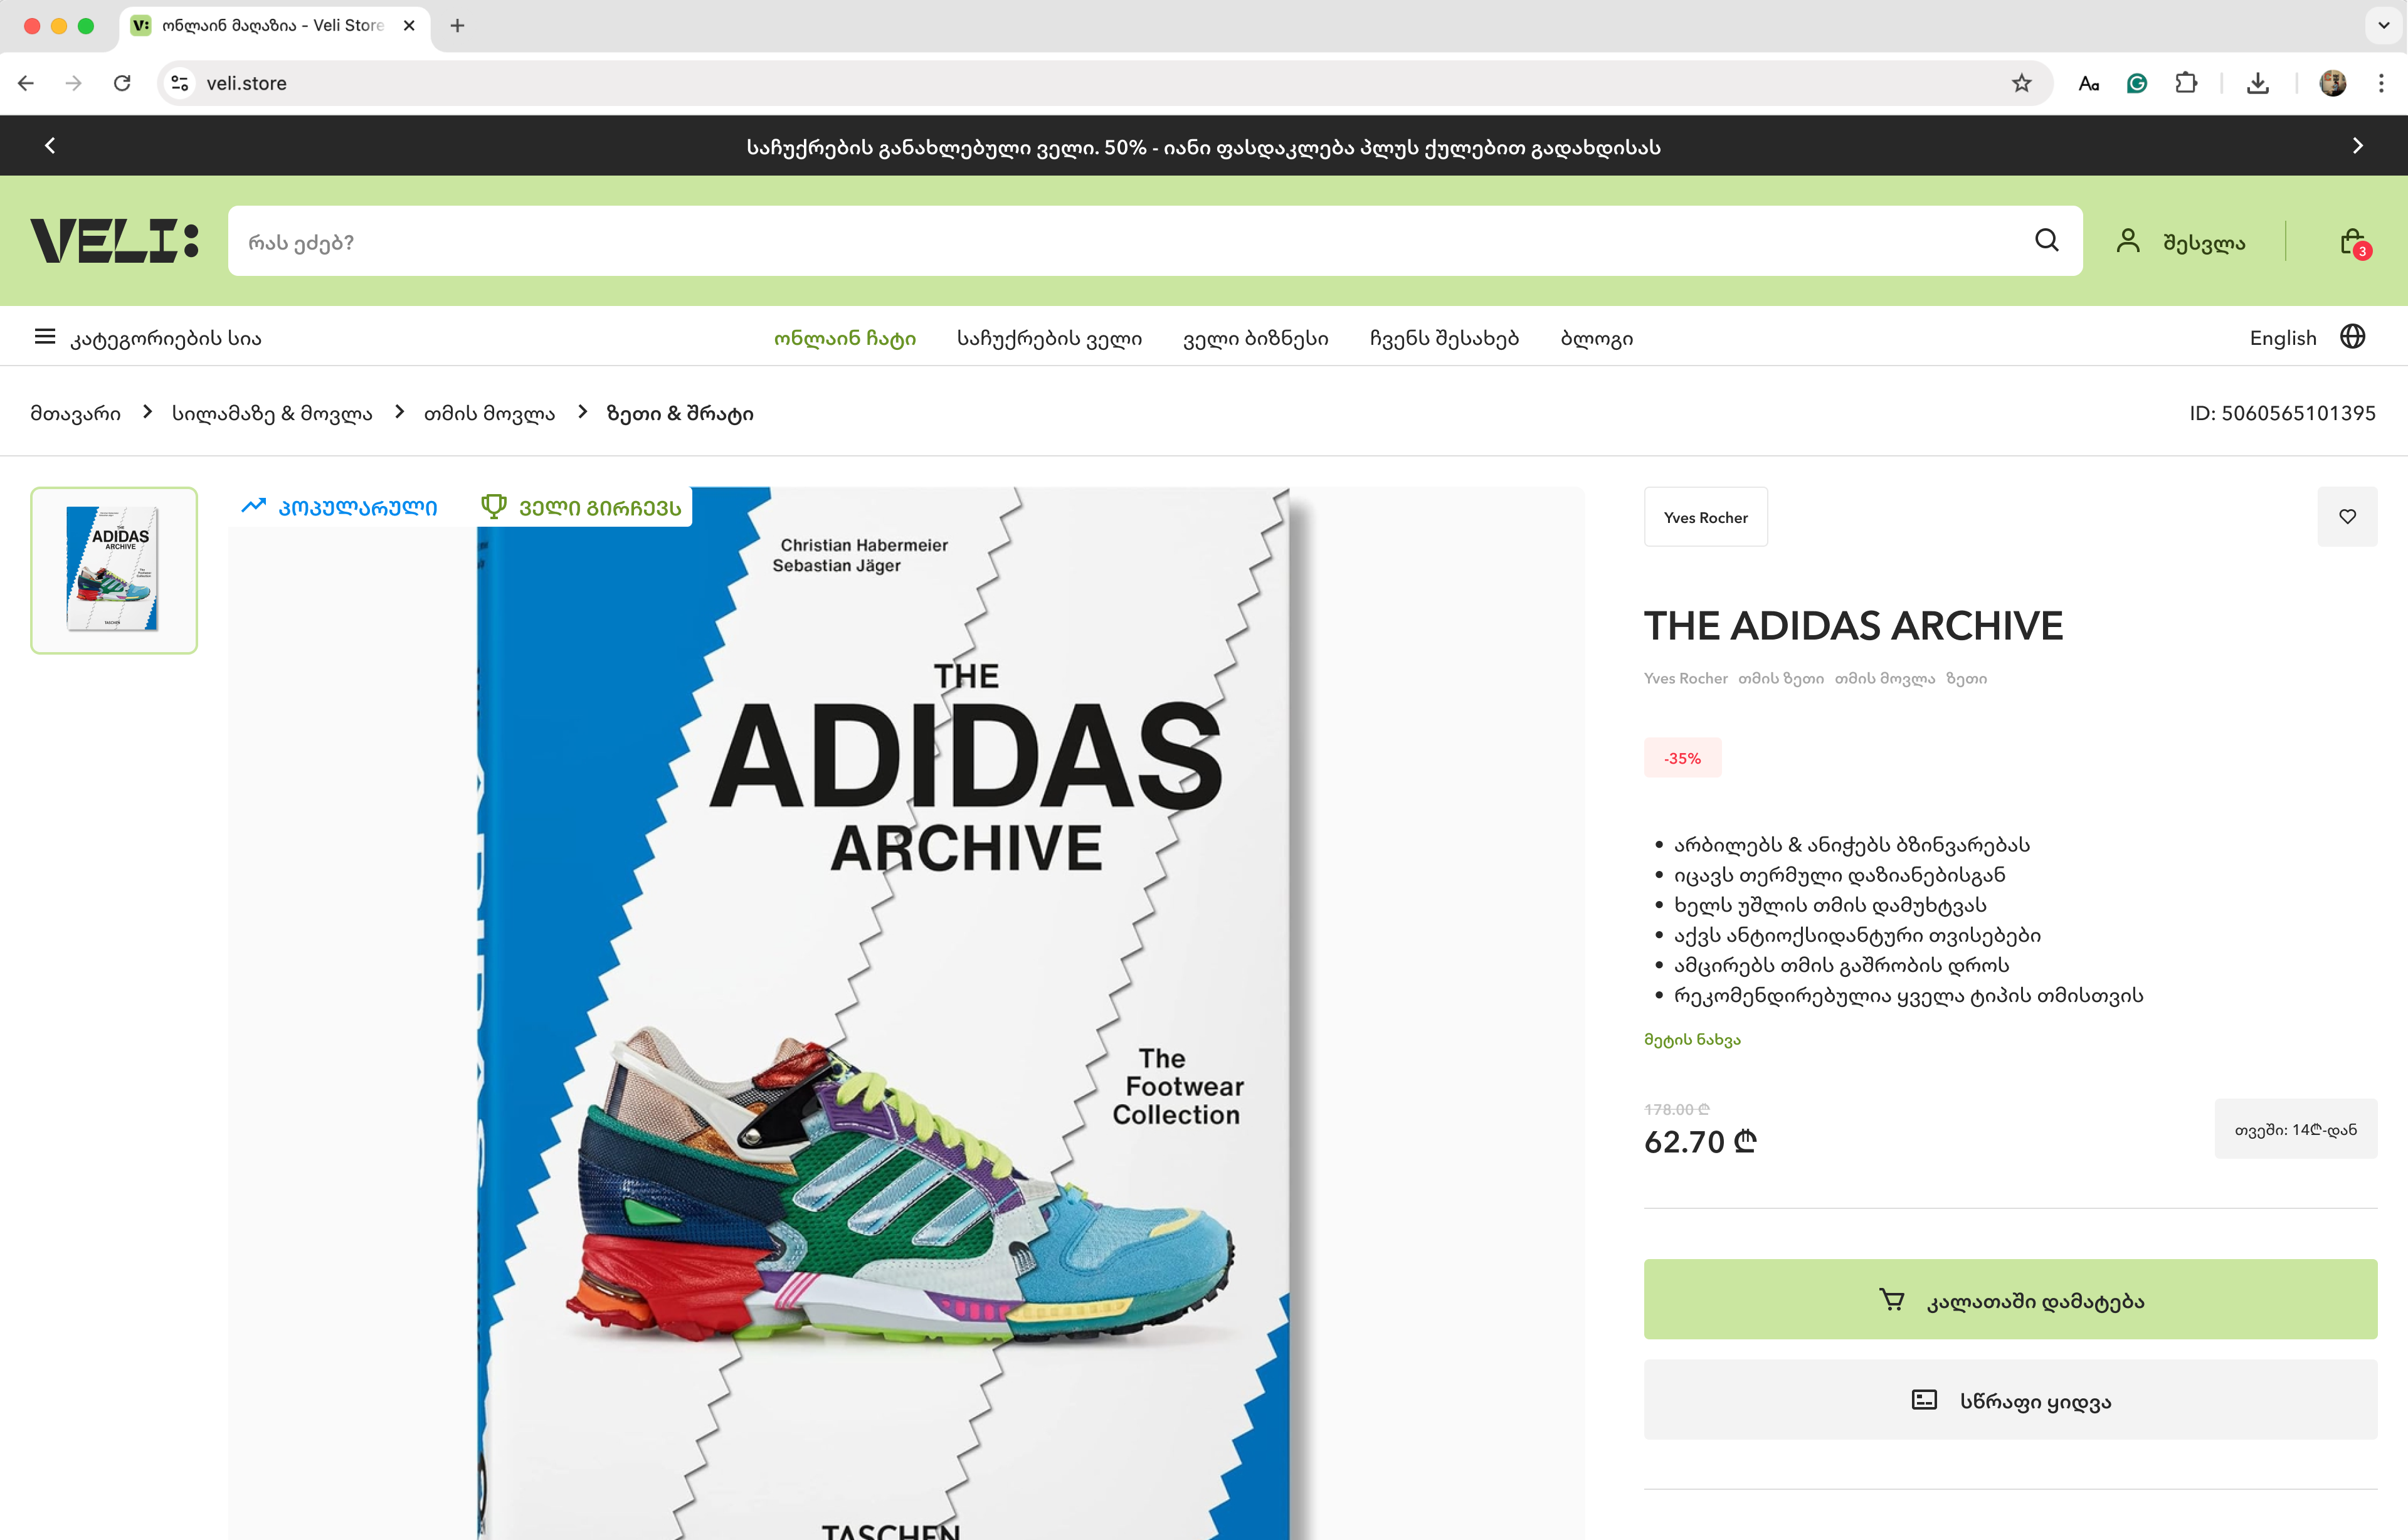Show previous promo banner with left arrow
Image resolution: width=2408 pixels, height=1540 pixels.
click(x=50, y=146)
